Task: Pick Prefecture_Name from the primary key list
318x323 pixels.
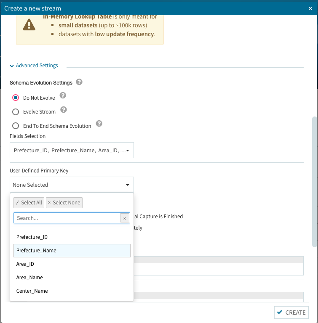Action: click(x=72, y=251)
